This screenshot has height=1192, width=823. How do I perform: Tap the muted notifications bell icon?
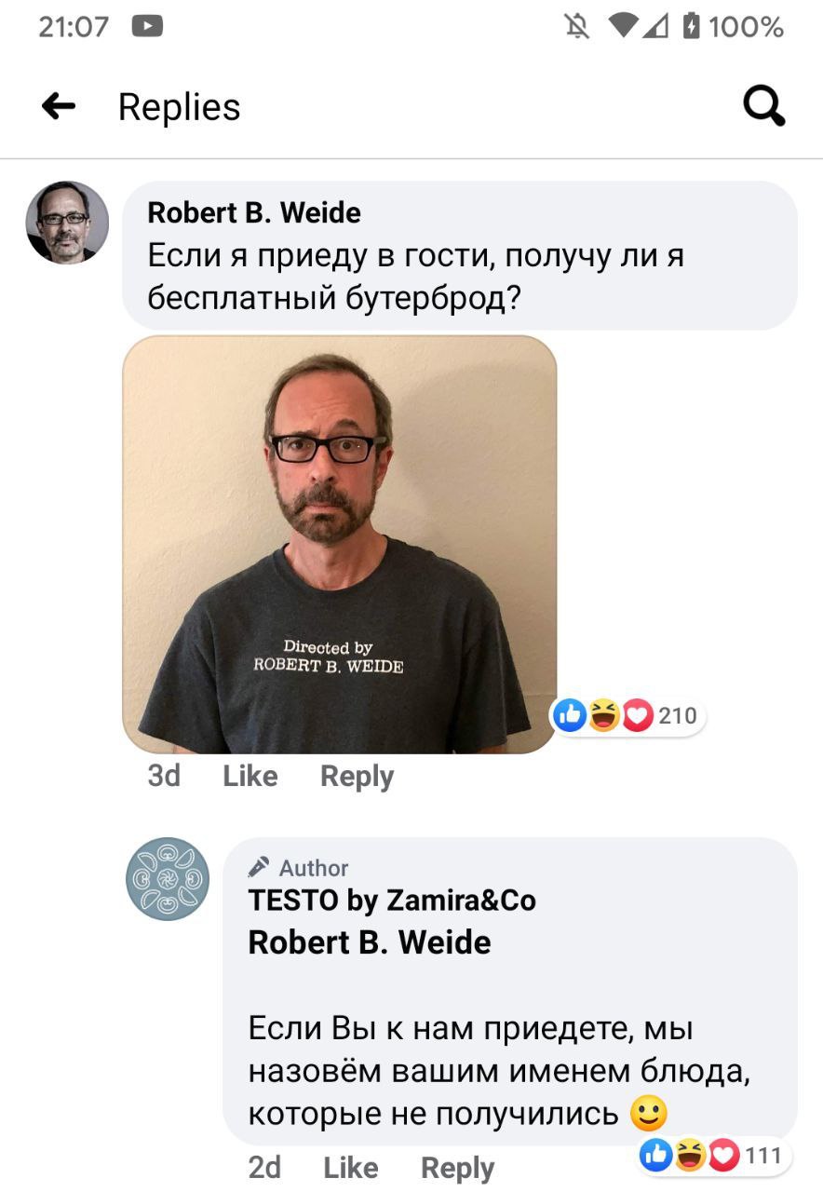coord(577,27)
